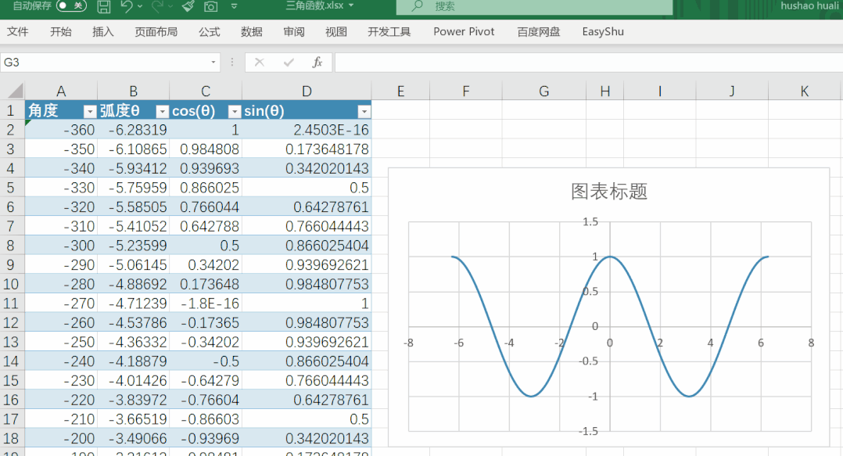
Task: Click the hushao huali account name
Action: (x=809, y=6)
